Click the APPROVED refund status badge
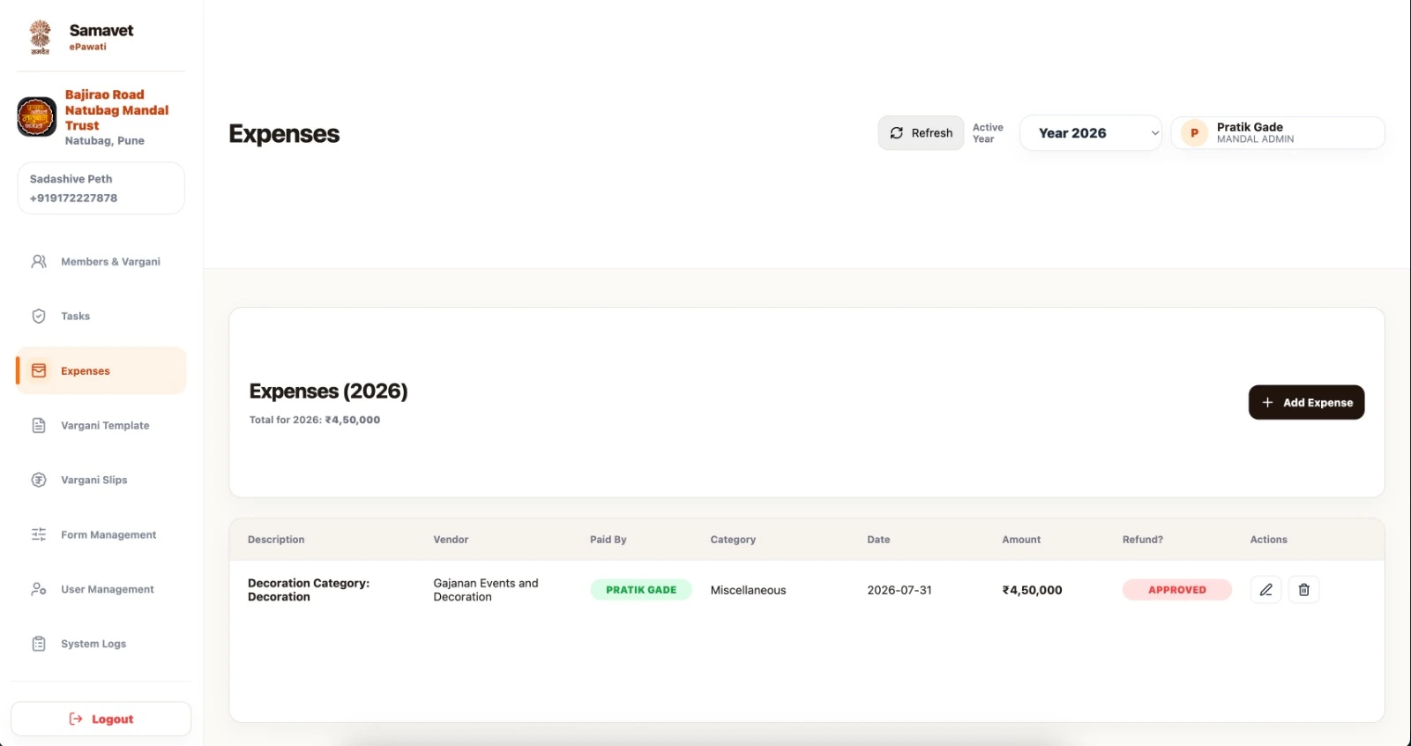Image resolution: width=1411 pixels, height=746 pixels. pos(1176,590)
